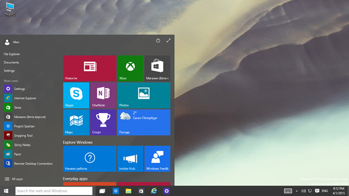Click the Windows Start button
This screenshot has width=349, height=196.
(6, 191)
